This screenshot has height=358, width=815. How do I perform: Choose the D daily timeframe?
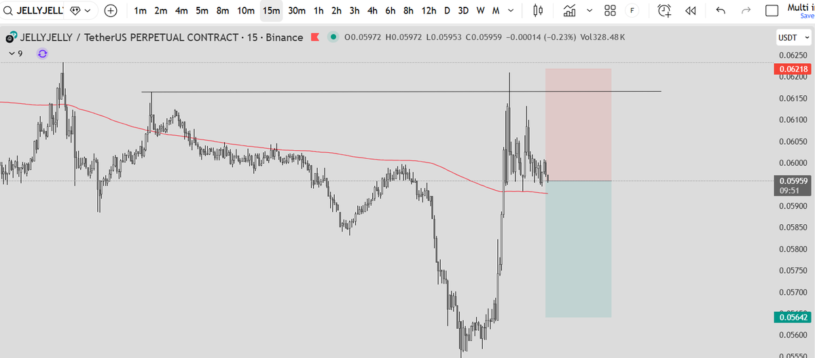point(447,11)
